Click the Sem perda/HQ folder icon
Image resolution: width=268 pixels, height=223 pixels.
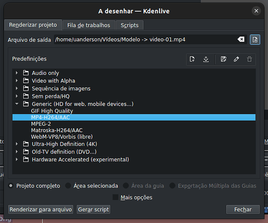(x=26, y=96)
